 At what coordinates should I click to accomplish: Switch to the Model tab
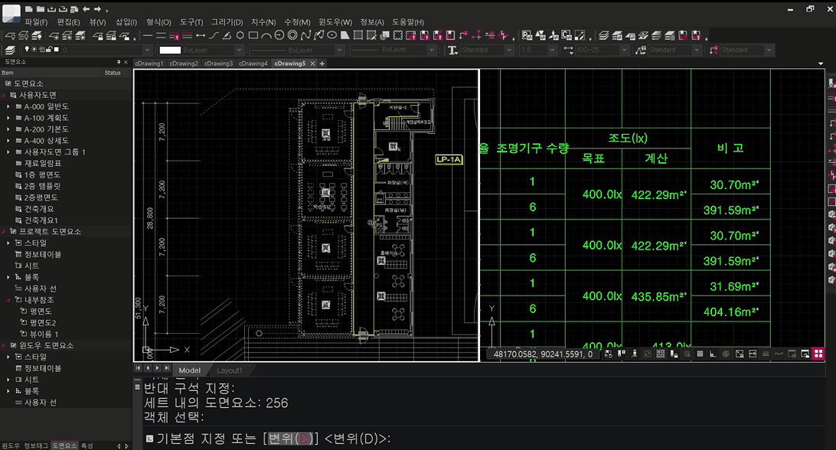pos(189,370)
